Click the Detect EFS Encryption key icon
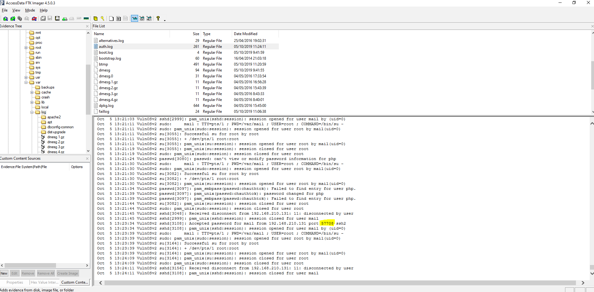Viewport: 594px width, 292px height. click(102, 19)
